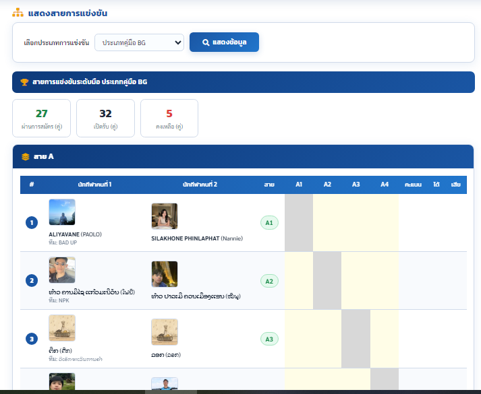This screenshot has height=394, width=481.
Task: Click the red number 5 stat card
Action: [169, 118]
